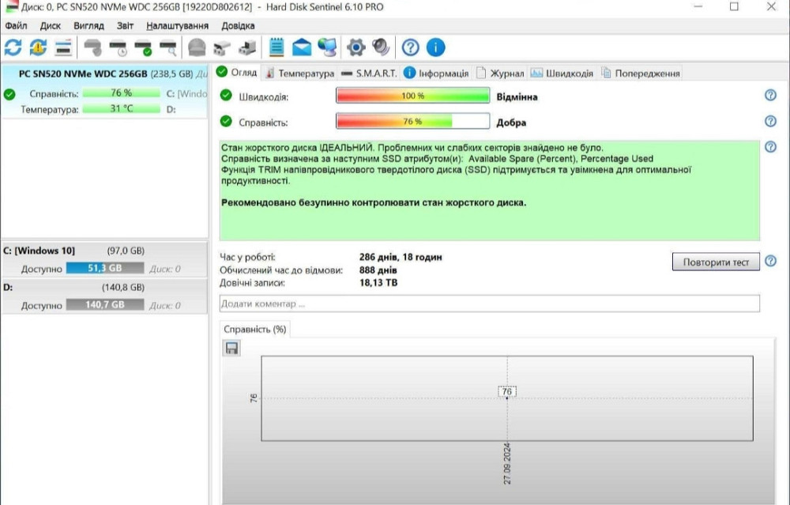Click the blue envelope email icon
Image resolution: width=790 pixels, height=505 pixels.
301,47
